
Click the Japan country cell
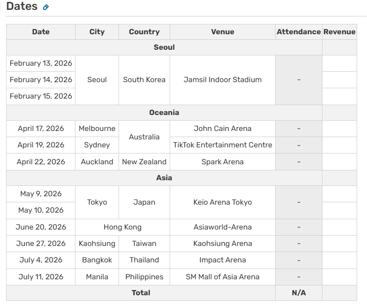click(144, 202)
